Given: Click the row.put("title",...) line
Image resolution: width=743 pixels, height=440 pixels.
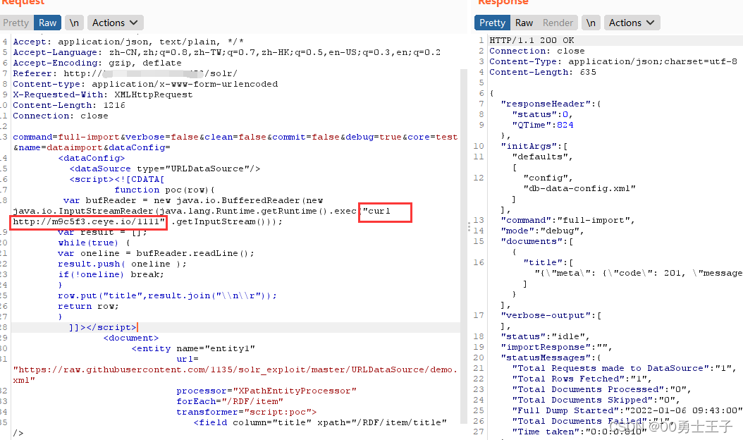Looking at the screenshot, I should (x=167, y=296).
